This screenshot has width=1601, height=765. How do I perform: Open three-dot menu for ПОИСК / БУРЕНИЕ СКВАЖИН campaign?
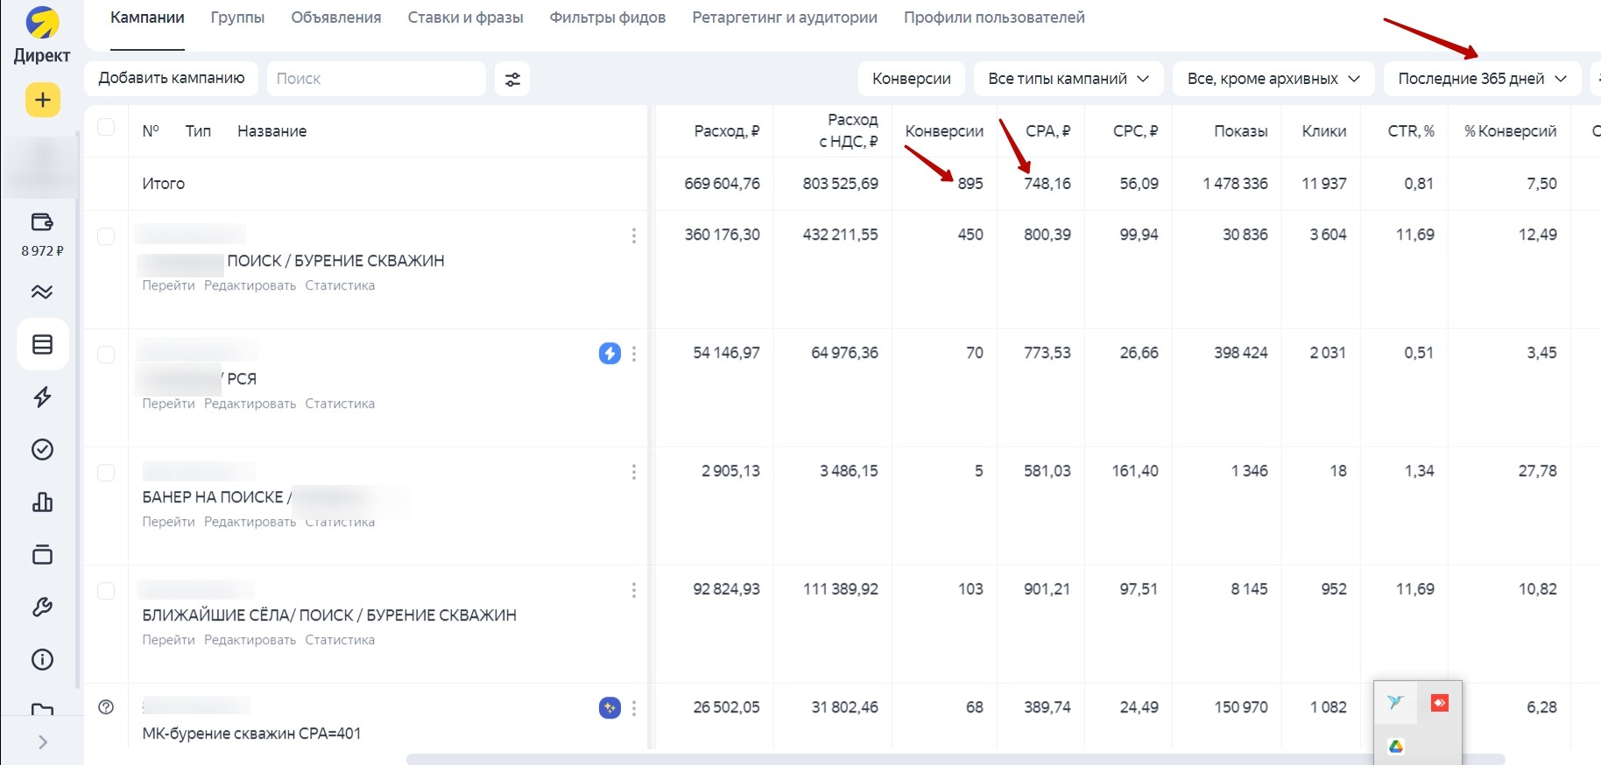point(633,236)
